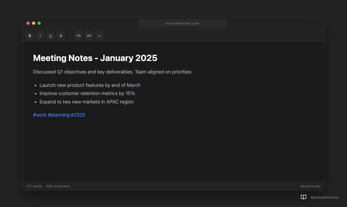Toggle strikethrough formatting
The height and width of the screenshot is (207, 347).
61,36
